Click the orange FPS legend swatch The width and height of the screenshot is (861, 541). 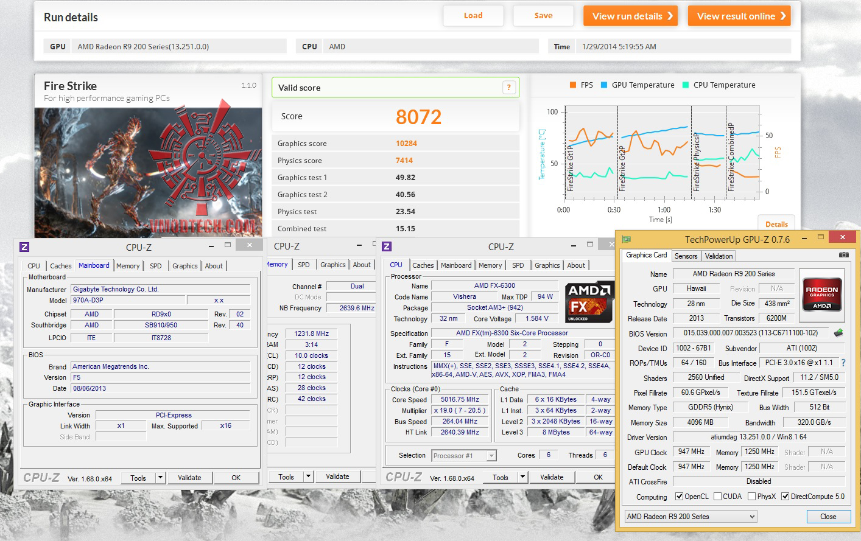point(572,85)
